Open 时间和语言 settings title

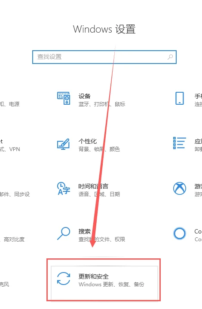(x=93, y=186)
